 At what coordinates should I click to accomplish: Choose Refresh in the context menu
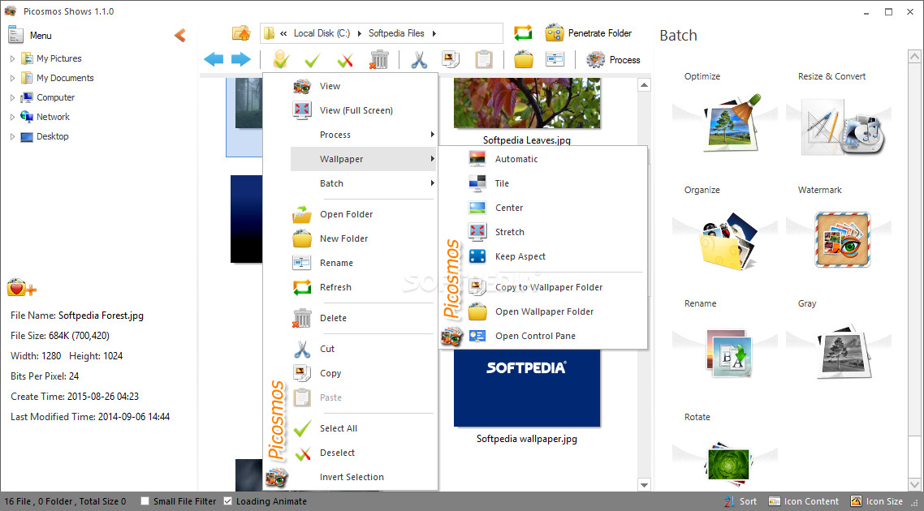[x=364, y=287]
